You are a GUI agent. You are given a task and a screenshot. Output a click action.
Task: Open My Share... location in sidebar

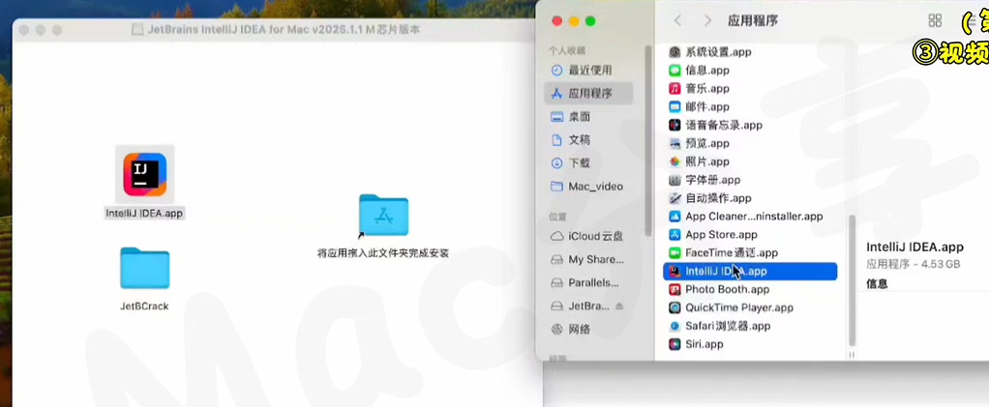(587, 260)
